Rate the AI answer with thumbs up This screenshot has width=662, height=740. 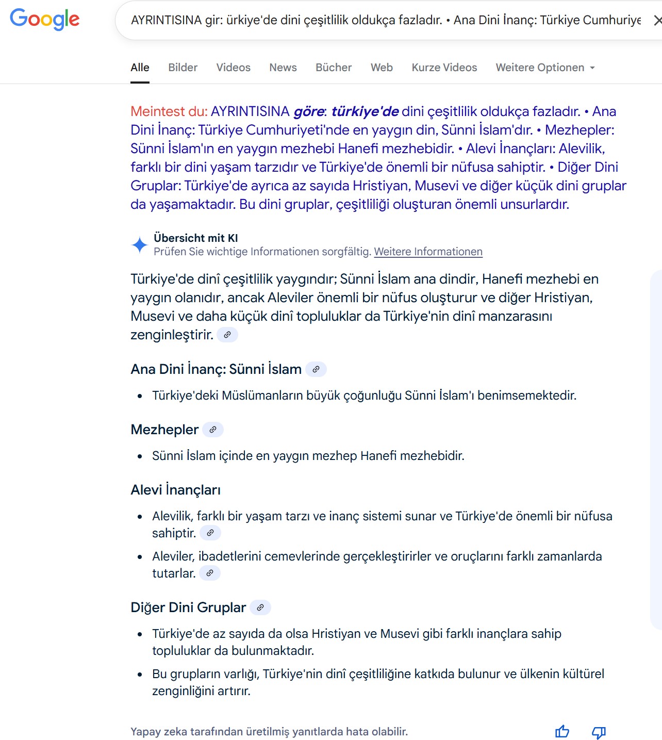pyautogui.click(x=562, y=732)
